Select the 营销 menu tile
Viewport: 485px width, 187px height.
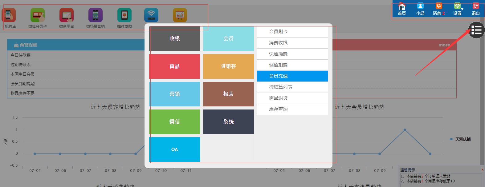click(174, 94)
